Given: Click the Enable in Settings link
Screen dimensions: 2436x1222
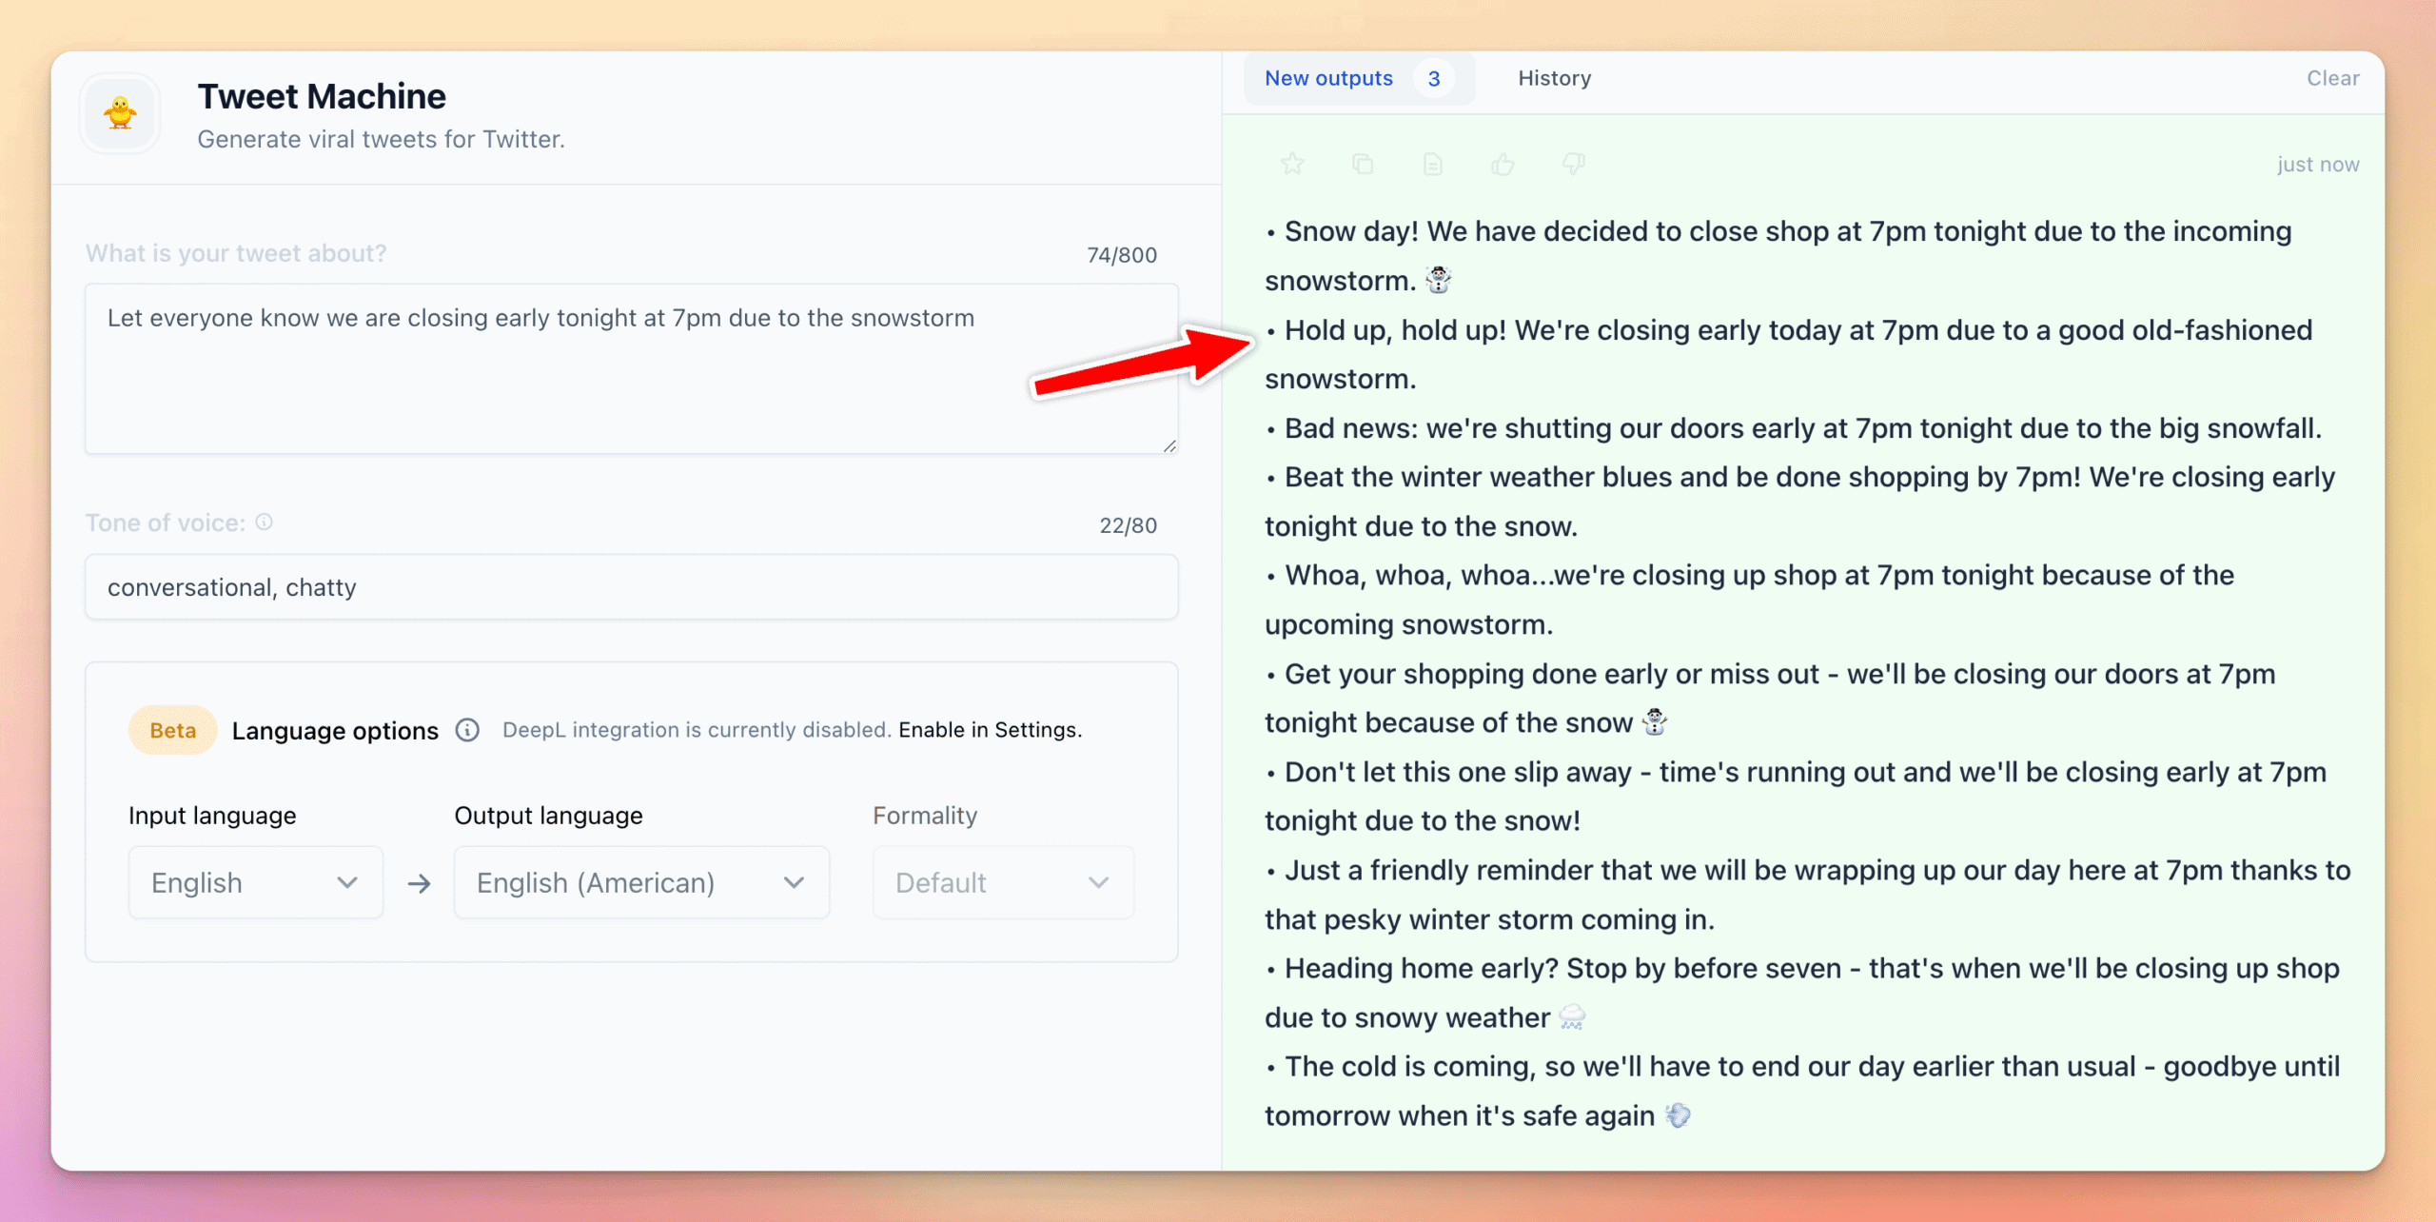Looking at the screenshot, I should point(989,730).
